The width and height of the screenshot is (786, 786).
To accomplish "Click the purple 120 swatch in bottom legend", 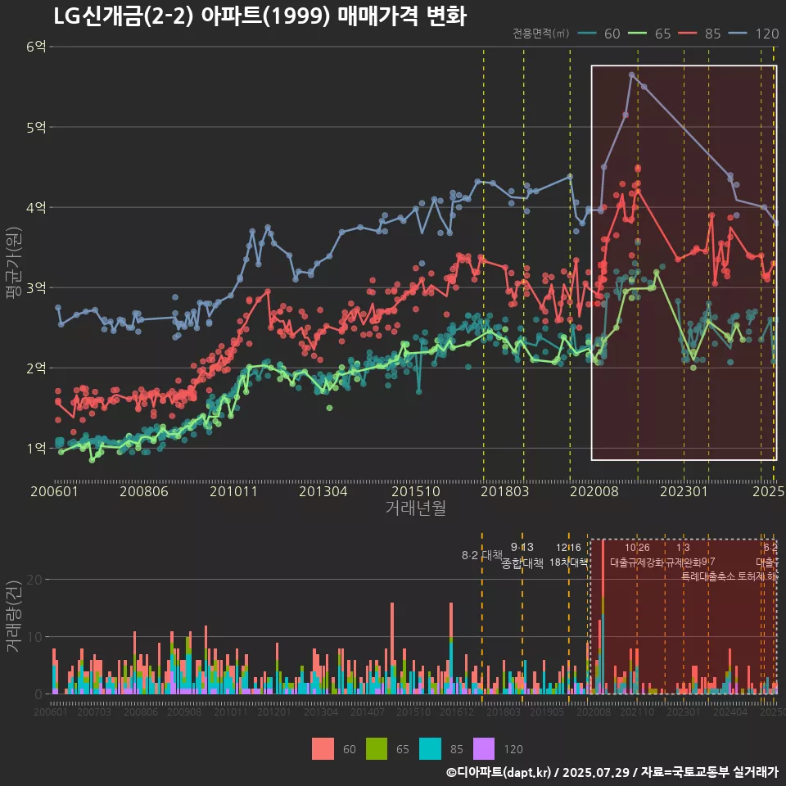I will (484, 749).
